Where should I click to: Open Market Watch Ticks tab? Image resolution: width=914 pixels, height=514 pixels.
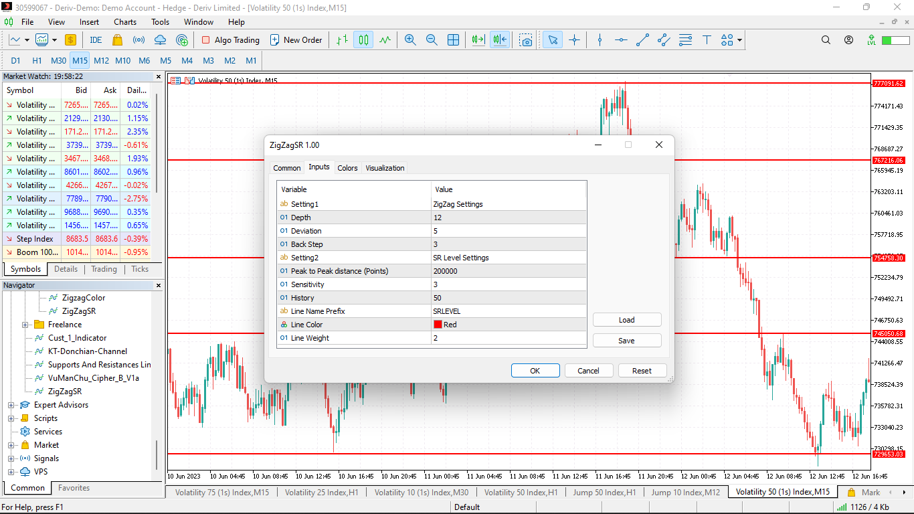point(140,269)
